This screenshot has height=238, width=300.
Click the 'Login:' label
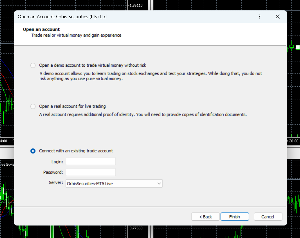[57, 162]
